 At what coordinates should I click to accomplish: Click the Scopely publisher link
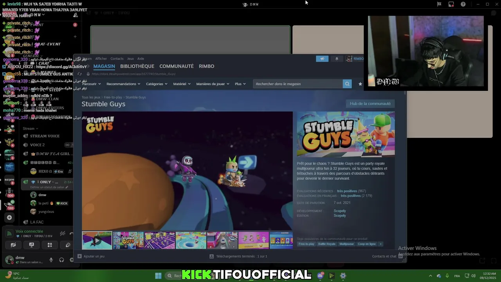click(x=340, y=215)
